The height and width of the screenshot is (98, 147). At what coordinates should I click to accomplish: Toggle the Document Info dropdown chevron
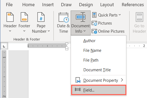(x=84, y=31)
